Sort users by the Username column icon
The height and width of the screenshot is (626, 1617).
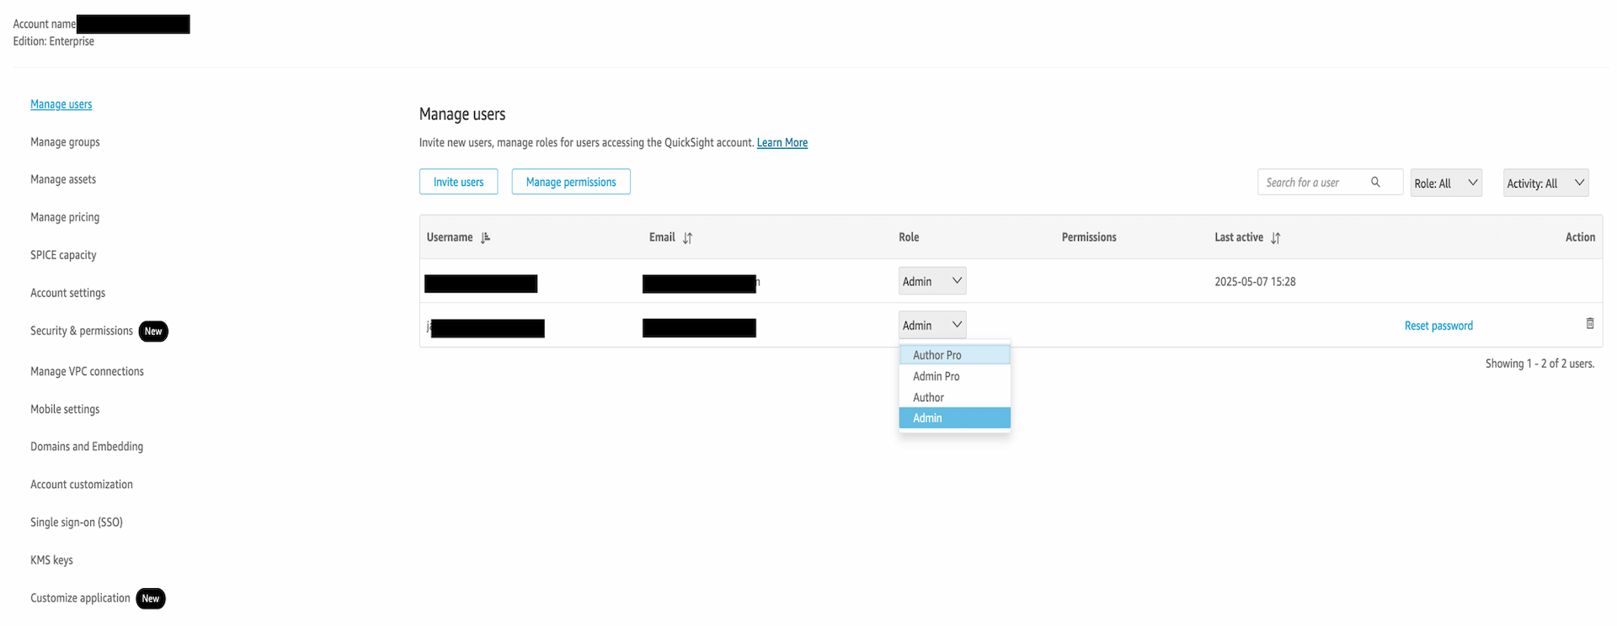(x=485, y=238)
